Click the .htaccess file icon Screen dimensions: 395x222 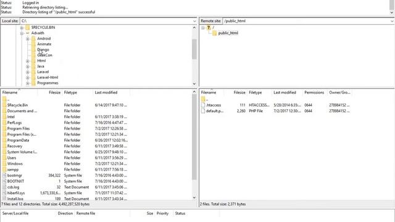pyautogui.click(x=203, y=105)
